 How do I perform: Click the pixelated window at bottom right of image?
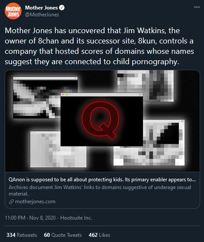164,156
